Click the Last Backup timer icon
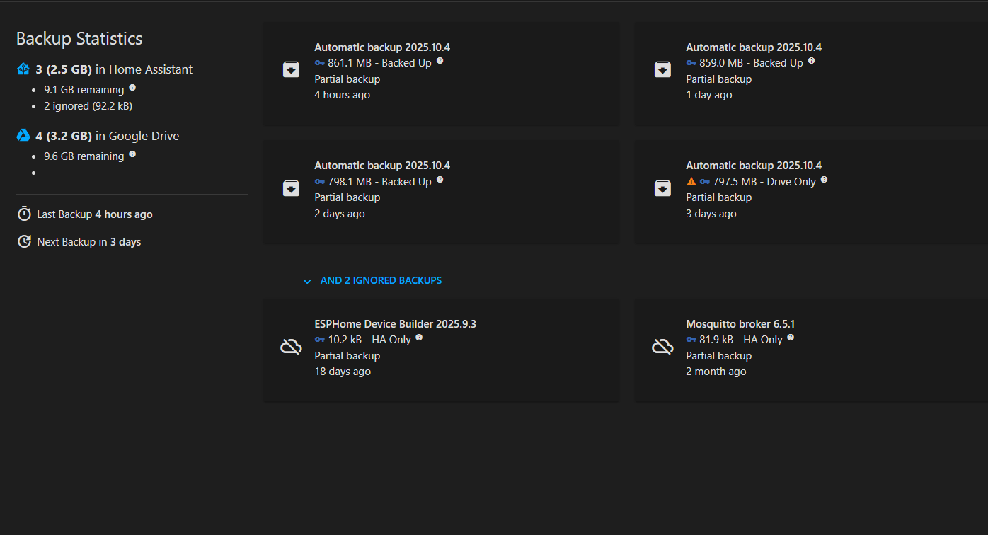 (24, 214)
